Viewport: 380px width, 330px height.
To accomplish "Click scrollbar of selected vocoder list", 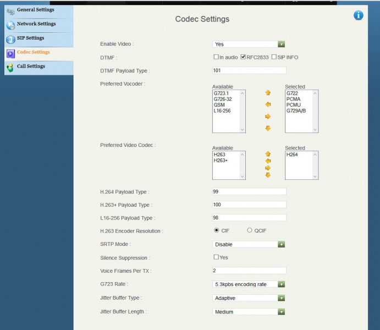I will pyautogui.click(x=315, y=112).
